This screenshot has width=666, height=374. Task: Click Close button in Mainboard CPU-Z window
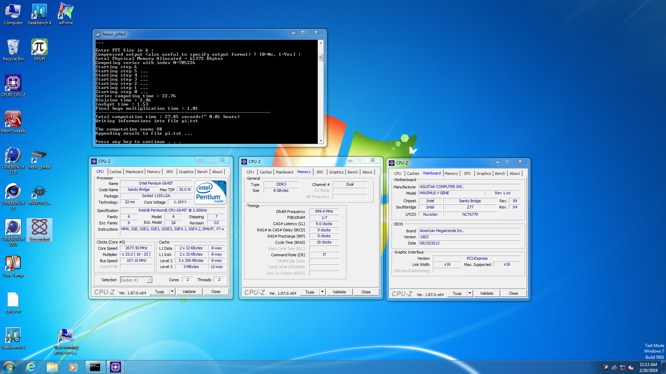(x=513, y=293)
